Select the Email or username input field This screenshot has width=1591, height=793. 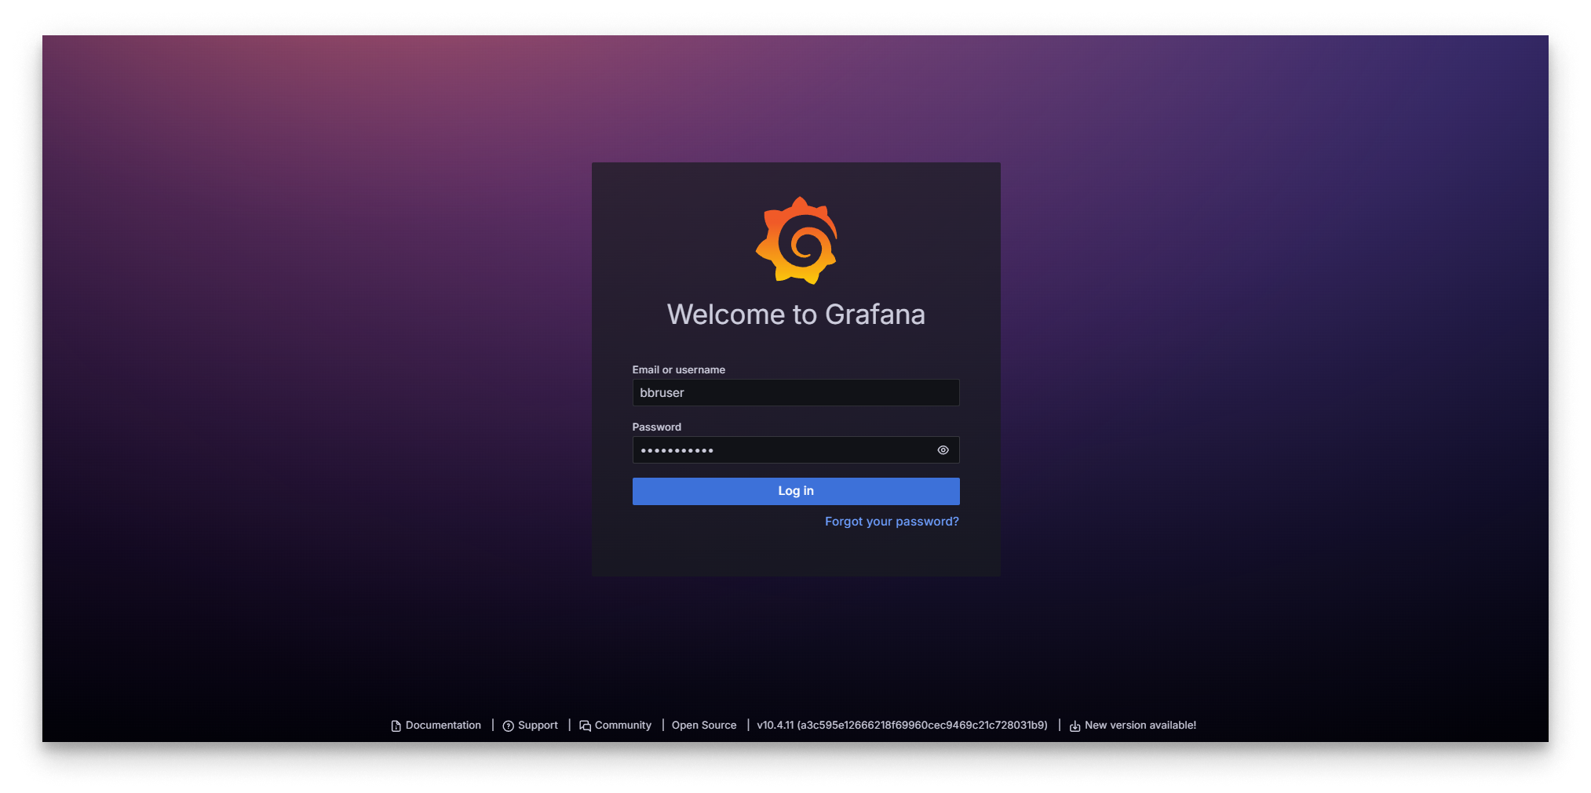point(796,392)
